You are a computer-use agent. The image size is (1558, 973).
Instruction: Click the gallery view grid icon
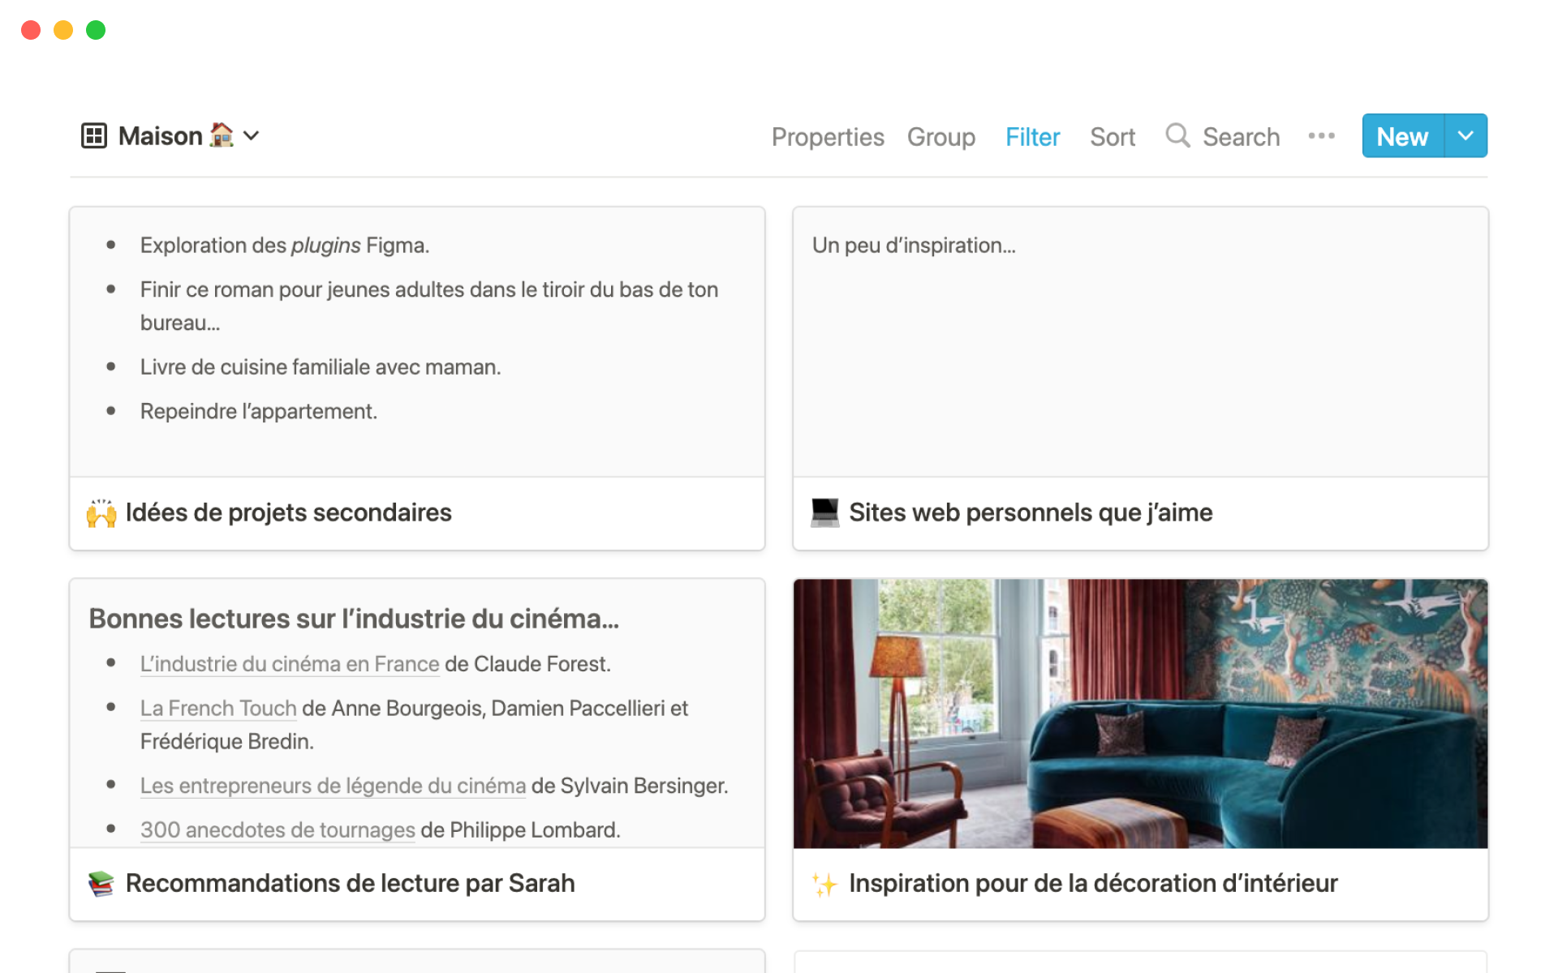click(94, 135)
